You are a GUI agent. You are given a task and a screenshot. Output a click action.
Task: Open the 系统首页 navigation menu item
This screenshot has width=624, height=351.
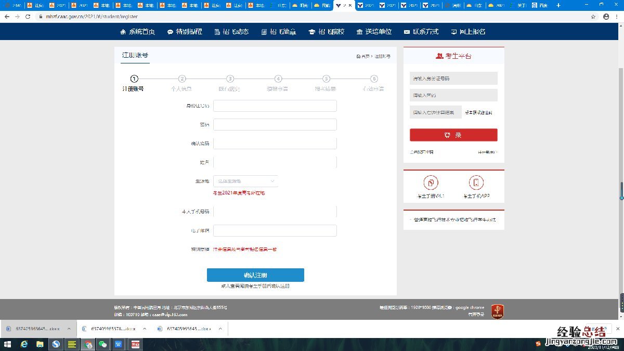pos(137,32)
